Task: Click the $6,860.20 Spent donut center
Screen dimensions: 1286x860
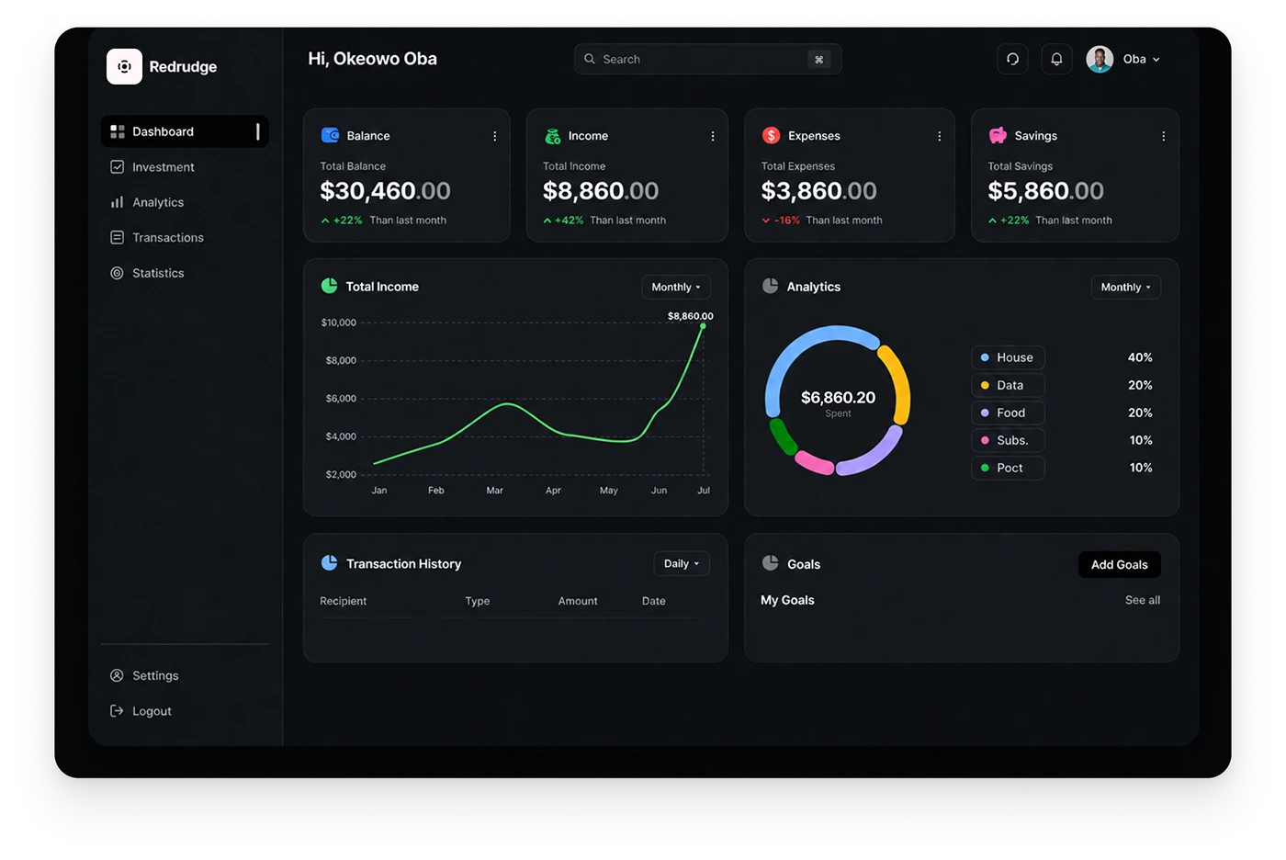Action: 838,402
